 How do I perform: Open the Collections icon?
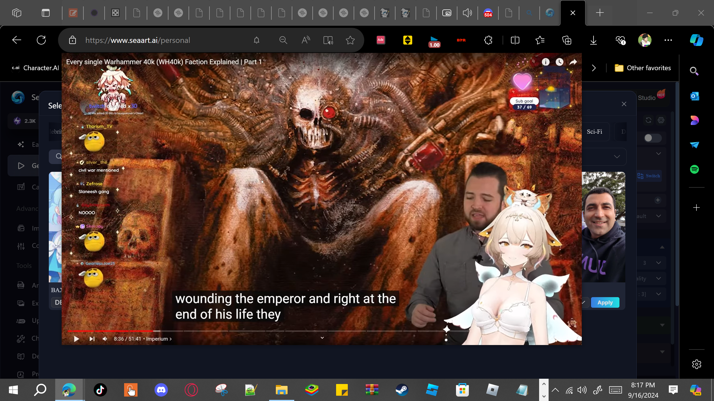click(567, 40)
